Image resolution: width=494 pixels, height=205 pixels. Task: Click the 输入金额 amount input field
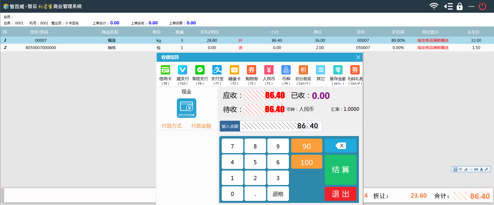click(281, 126)
